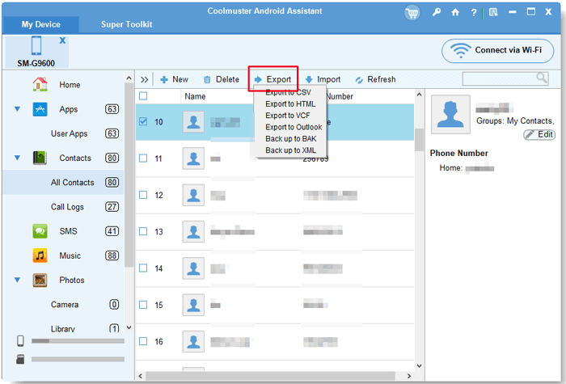Screen dimensions: 566x384
Task: Choose Back up to XML
Action: pyautogui.click(x=290, y=150)
